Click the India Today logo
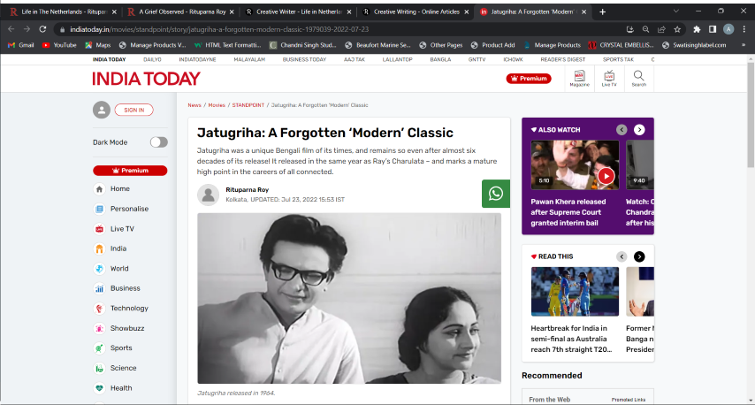755x405 pixels. 146,79
